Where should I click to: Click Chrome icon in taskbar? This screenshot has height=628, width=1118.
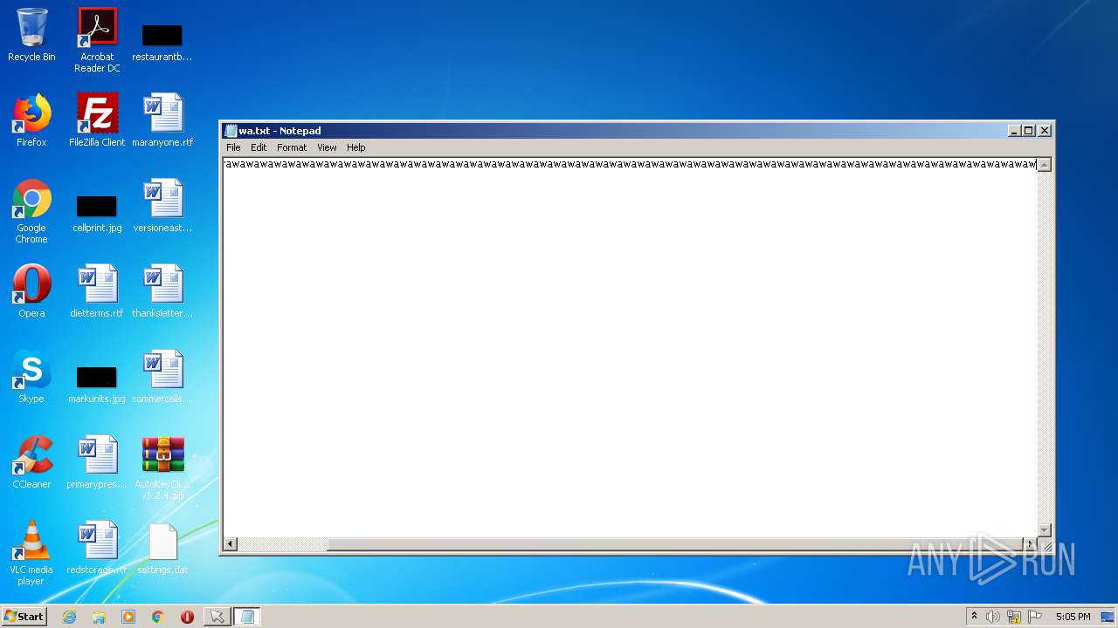click(157, 617)
